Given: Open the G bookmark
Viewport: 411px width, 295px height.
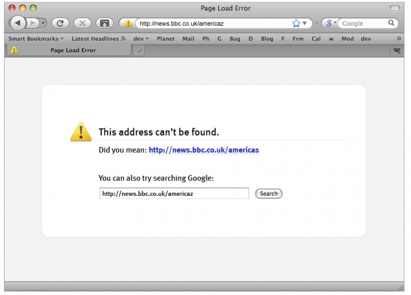Looking at the screenshot, I should pos(219,39).
